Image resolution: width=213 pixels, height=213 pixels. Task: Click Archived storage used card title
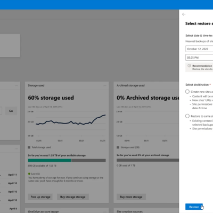coord(130,86)
